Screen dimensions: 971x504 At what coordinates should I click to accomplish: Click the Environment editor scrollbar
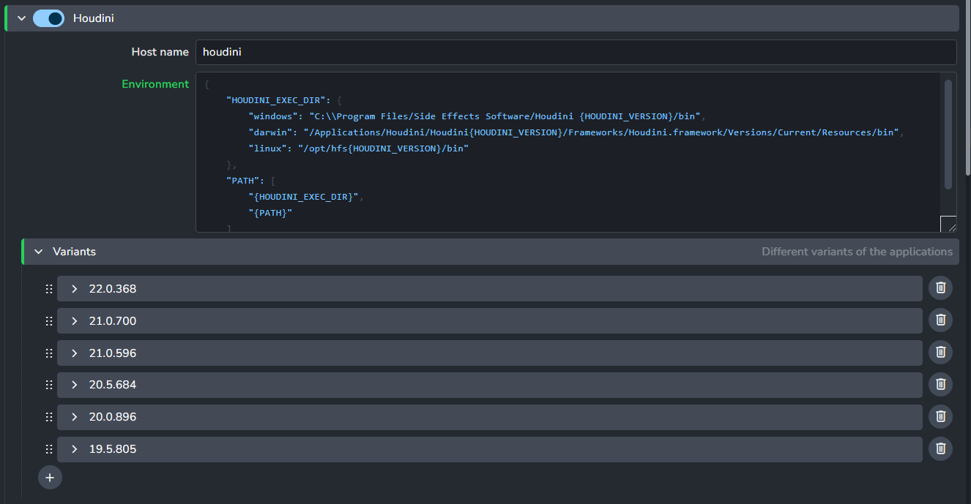click(x=948, y=134)
